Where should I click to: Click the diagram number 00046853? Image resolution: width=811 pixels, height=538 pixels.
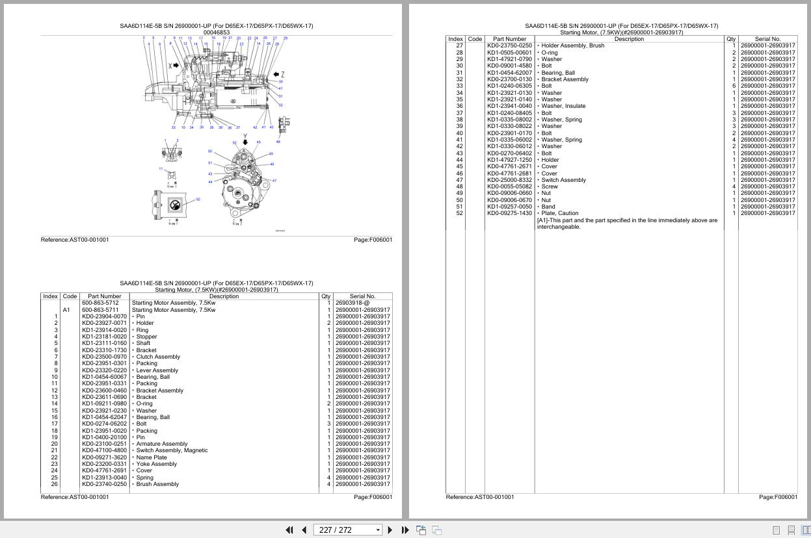pyautogui.click(x=217, y=32)
